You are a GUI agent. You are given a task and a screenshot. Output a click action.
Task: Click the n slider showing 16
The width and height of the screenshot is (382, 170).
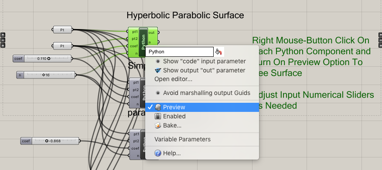(46, 75)
